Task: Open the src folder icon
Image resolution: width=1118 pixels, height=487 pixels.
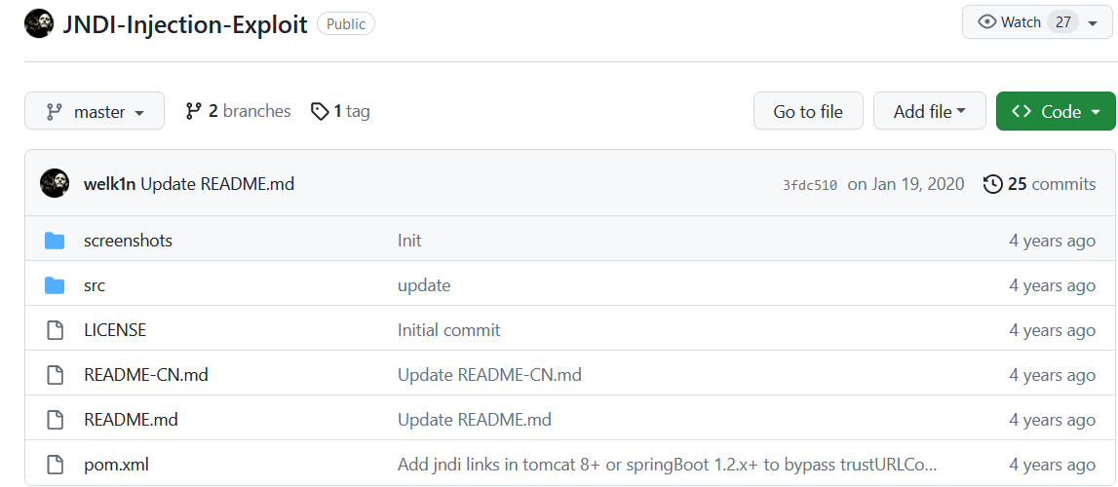Action: [x=55, y=285]
